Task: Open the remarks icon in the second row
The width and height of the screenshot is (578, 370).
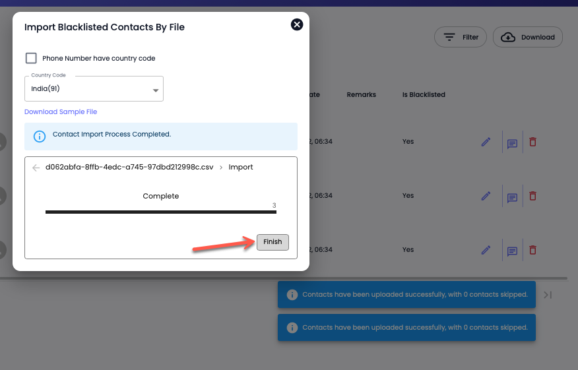Action: tap(513, 197)
